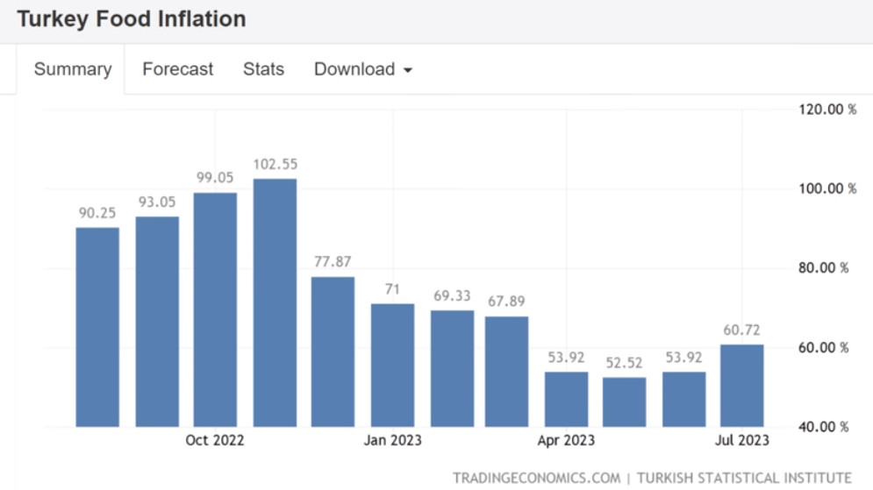Click the 77.87 value label

click(x=333, y=261)
